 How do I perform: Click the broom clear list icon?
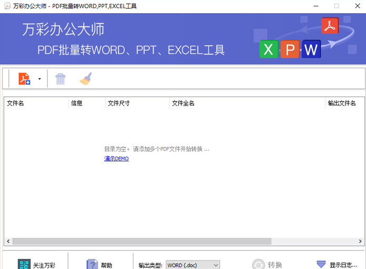coord(85,79)
